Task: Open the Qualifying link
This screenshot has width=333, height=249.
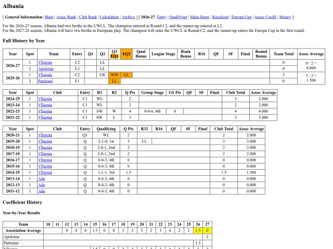Action: coord(178,17)
